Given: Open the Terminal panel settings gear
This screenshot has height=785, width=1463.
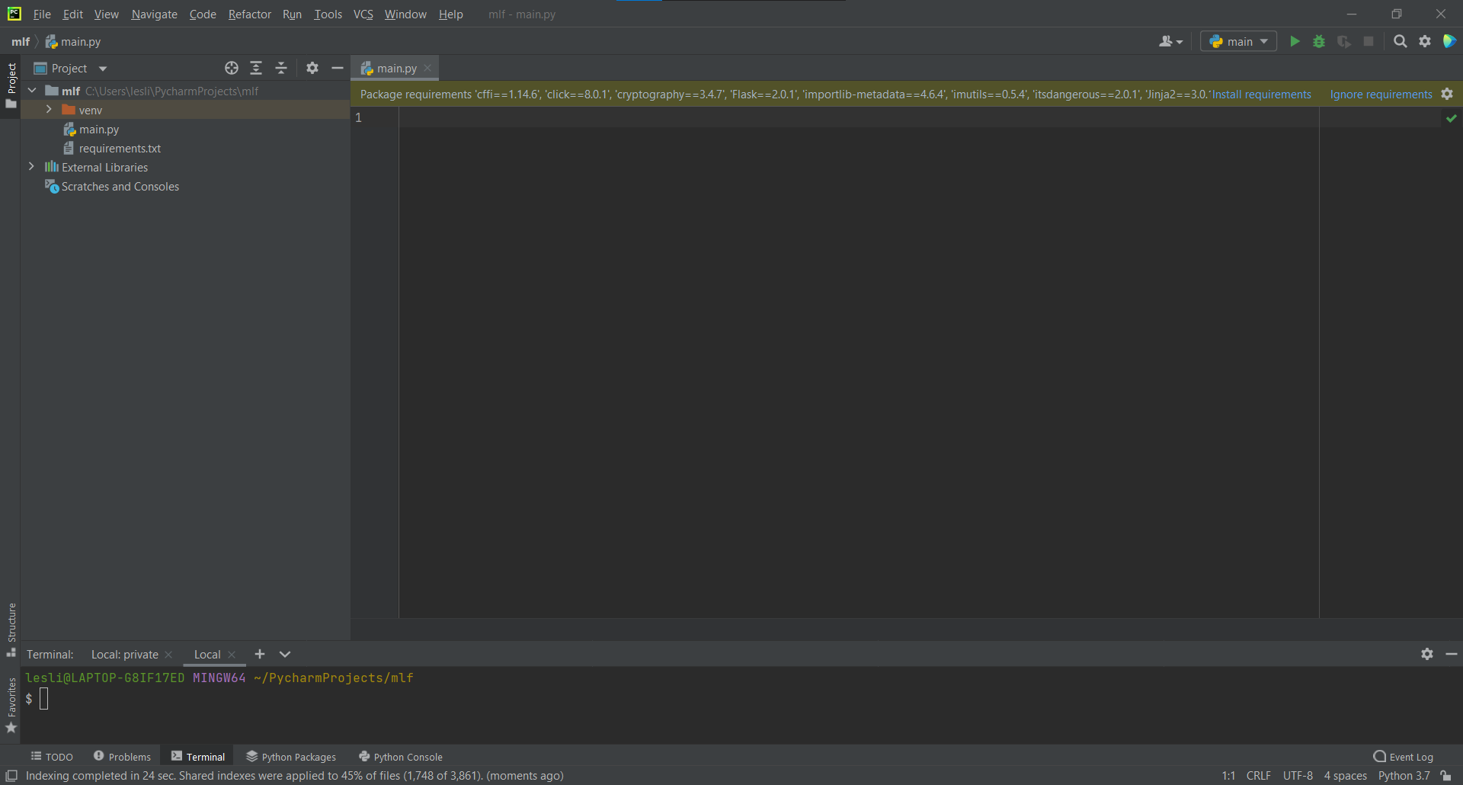Looking at the screenshot, I should (x=1427, y=654).
